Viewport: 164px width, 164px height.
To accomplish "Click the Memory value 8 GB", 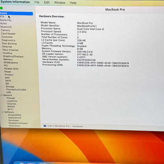I will (x=80, y=49).
